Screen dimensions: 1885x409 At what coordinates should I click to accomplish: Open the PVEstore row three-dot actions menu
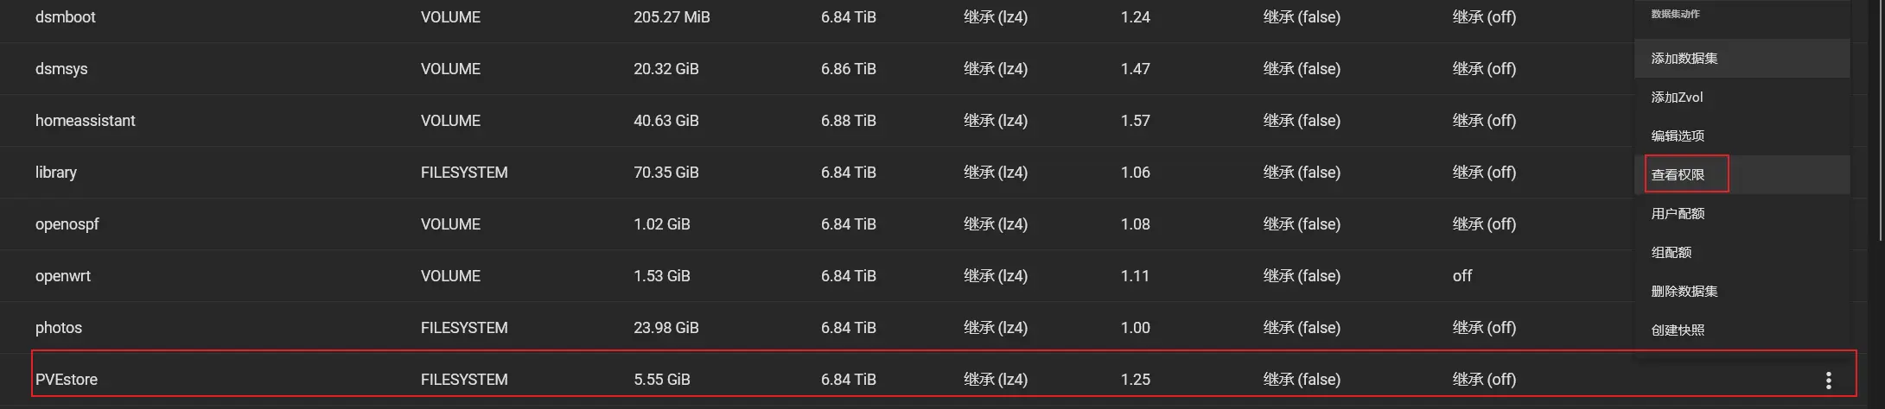(x=1828, y=381)
